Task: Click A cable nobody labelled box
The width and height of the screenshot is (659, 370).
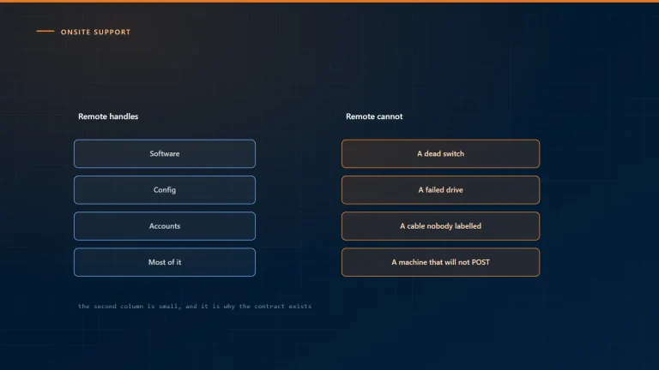Action: tap(440, 226)
